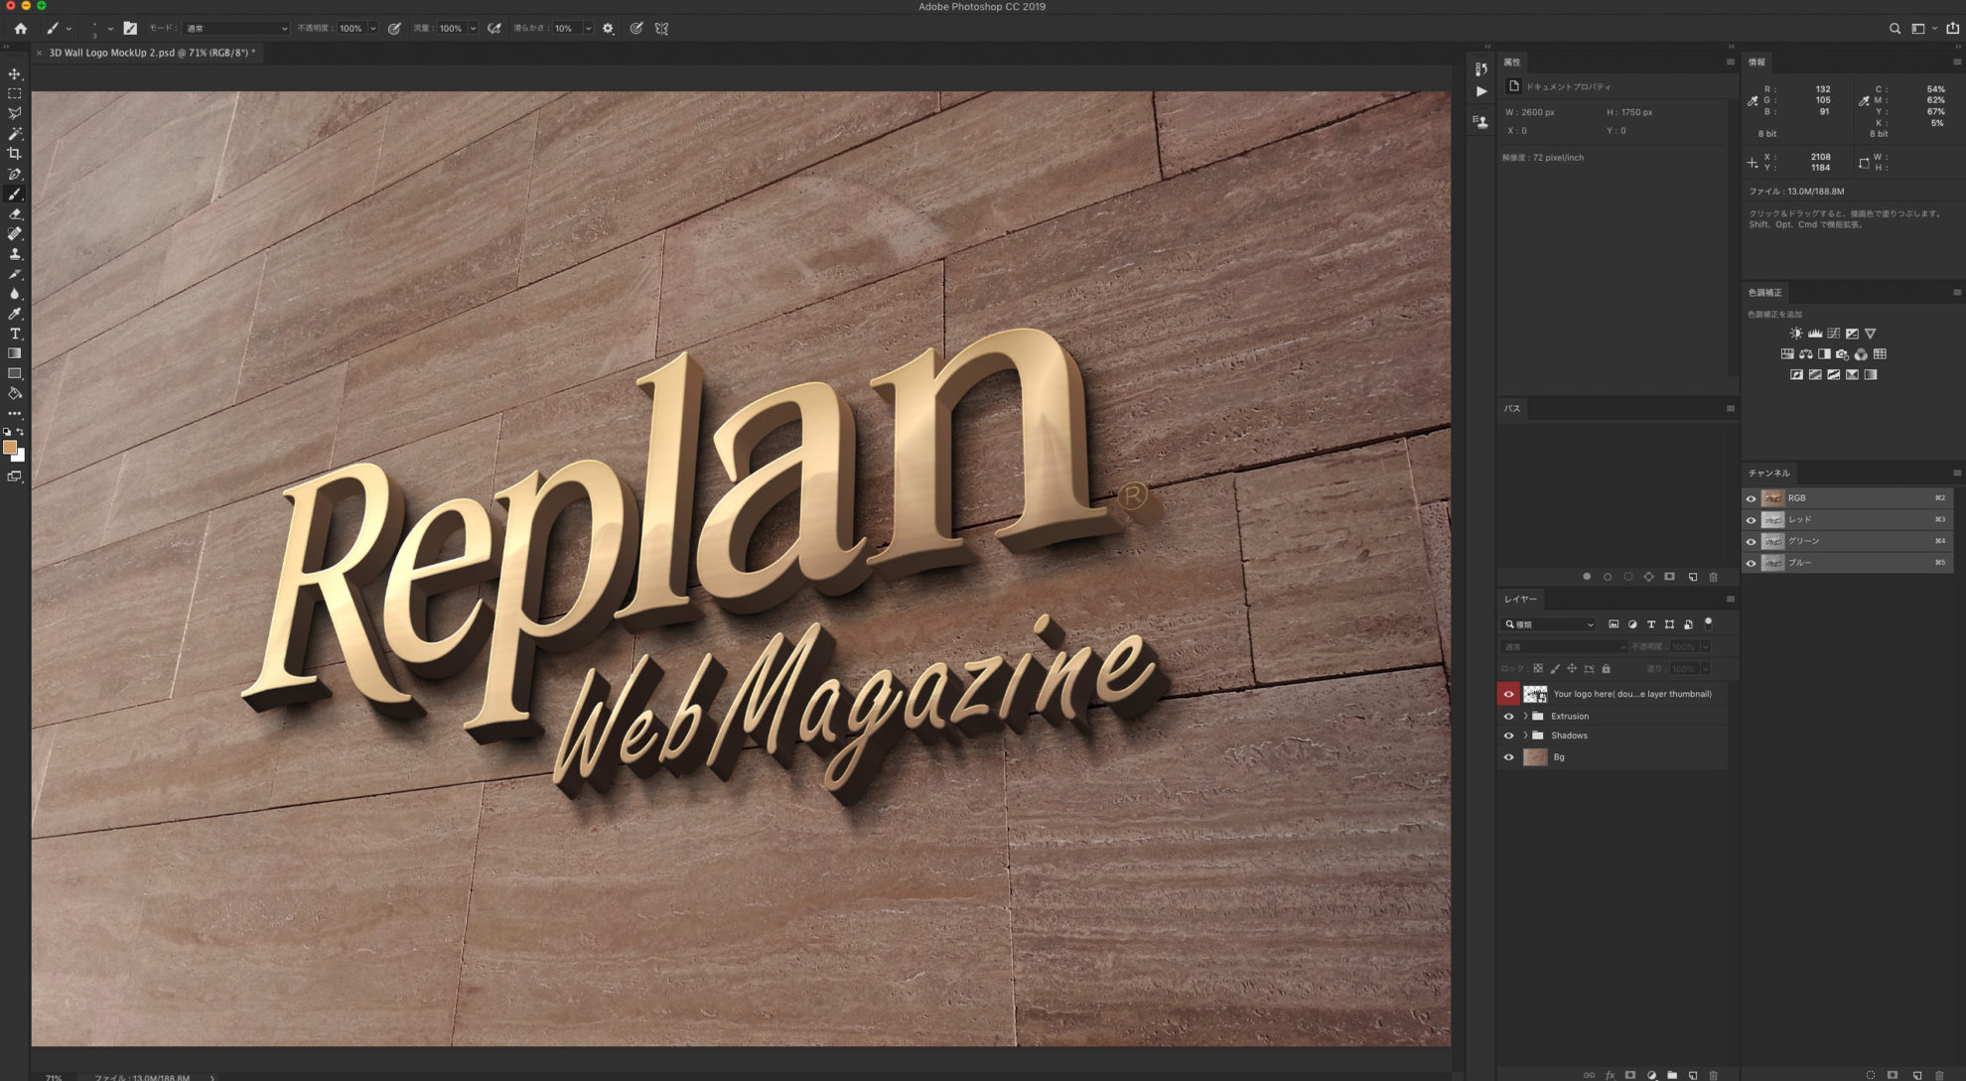1966x1081 pixels.
Task: Hide the Shadows layer group
Action: [x=1509, y=736]
